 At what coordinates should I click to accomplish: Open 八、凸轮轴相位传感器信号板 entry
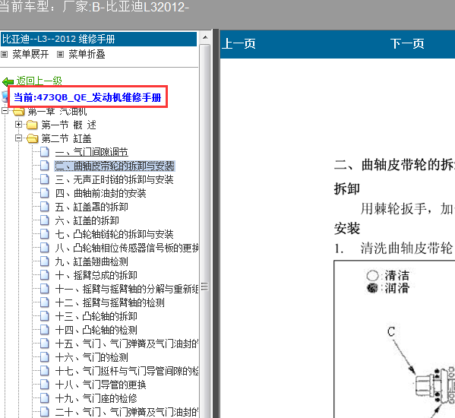pos(127,248)
